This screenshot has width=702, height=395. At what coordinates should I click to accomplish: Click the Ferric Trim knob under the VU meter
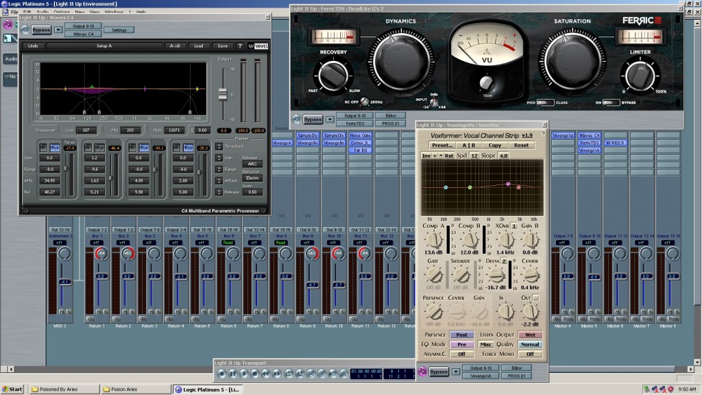[486, 83]
